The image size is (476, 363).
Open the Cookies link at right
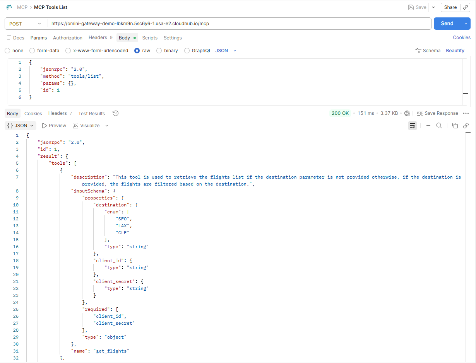(x=462, y=37)
